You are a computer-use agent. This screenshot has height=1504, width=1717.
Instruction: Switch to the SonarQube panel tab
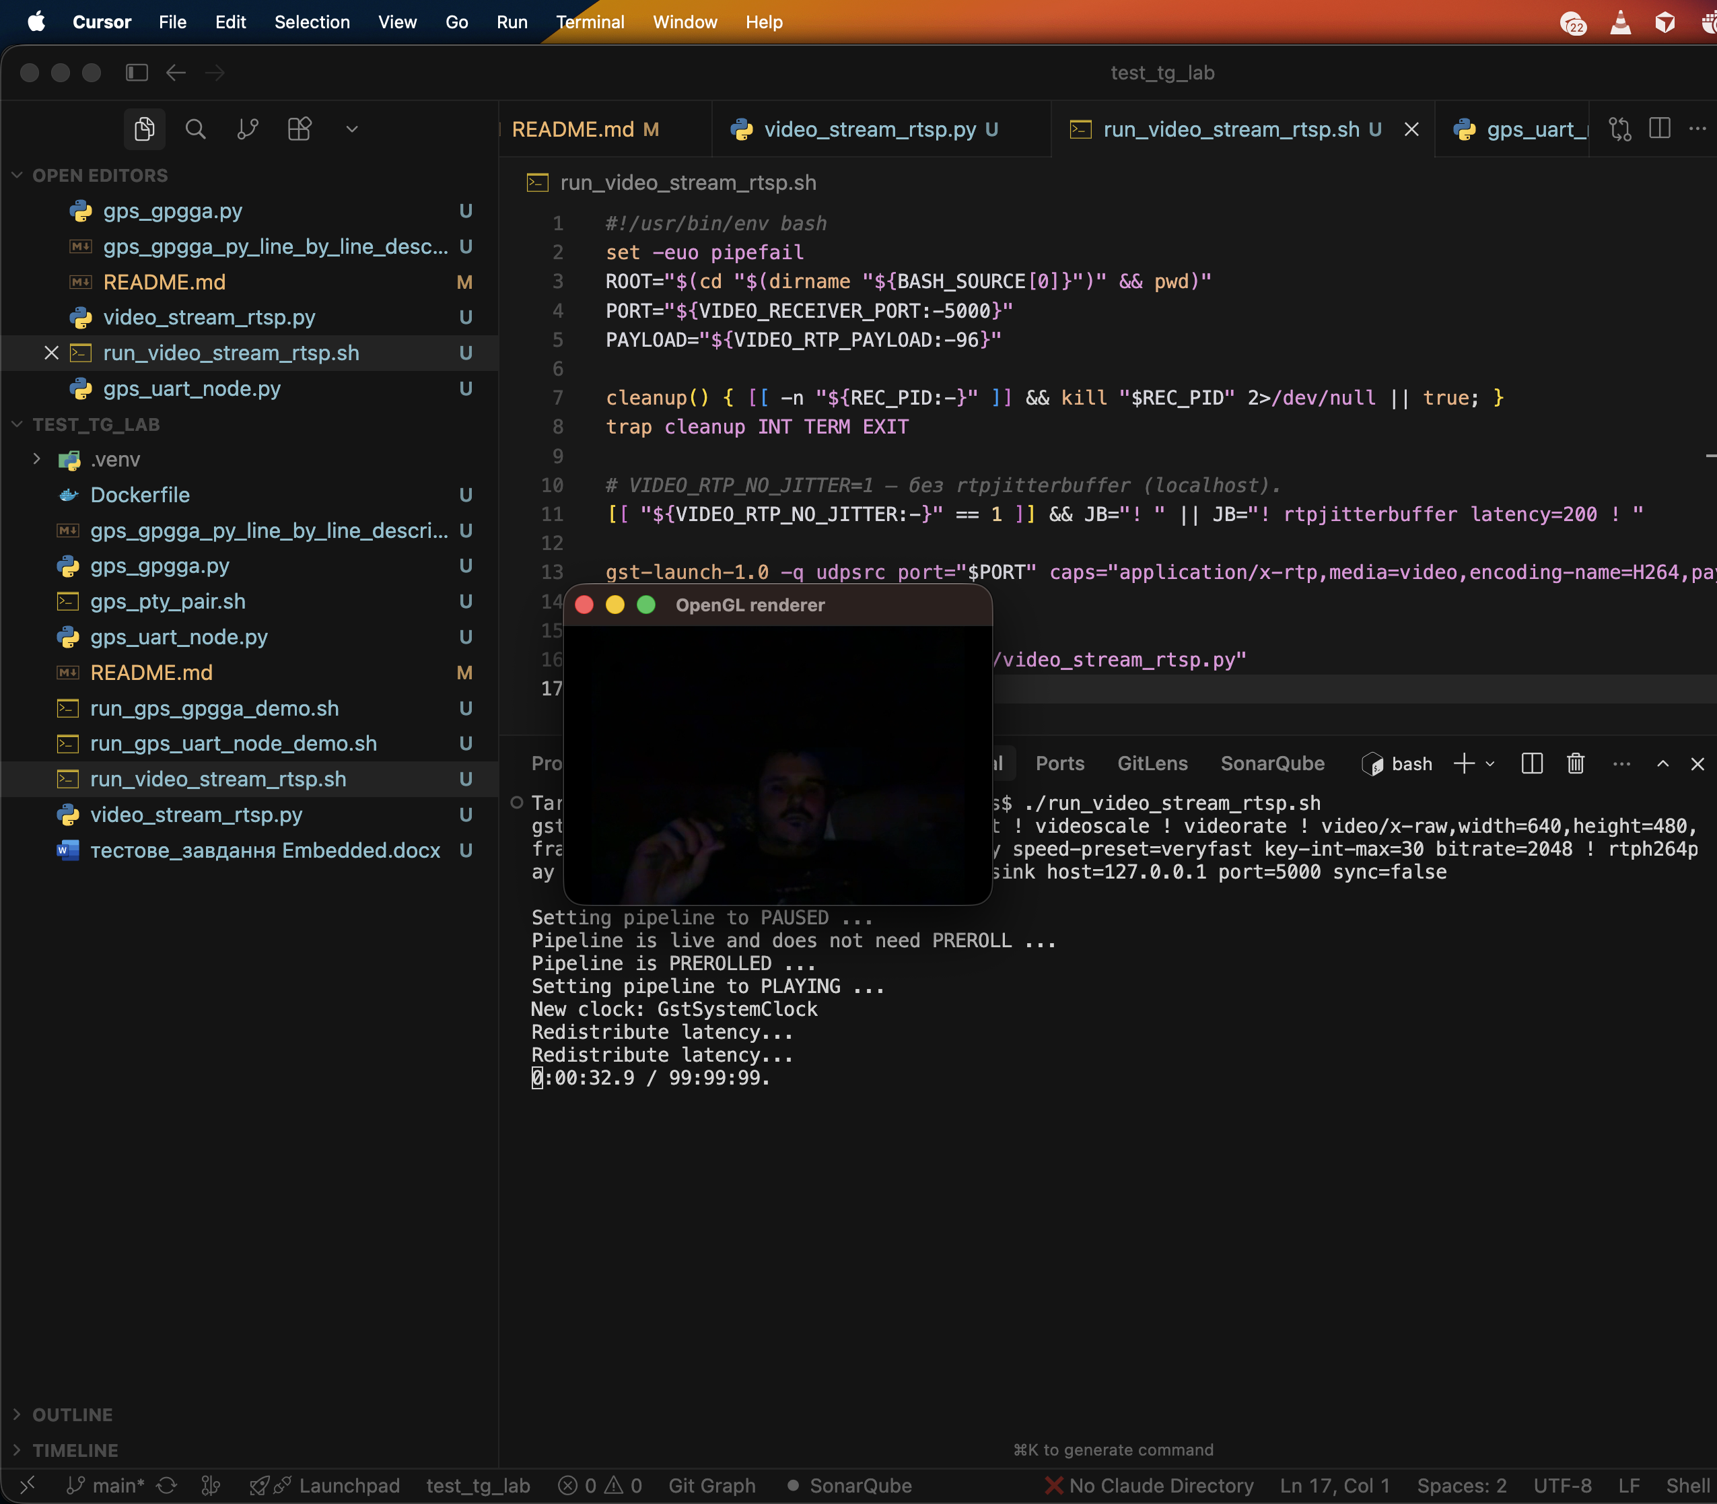tap(1272, 763)
